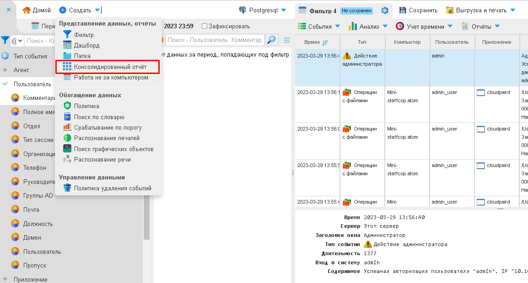This screenshot has width=528, height=283.
Task: Toggle the Зафиксировать checkbox
Action: [x=205, y=26]
